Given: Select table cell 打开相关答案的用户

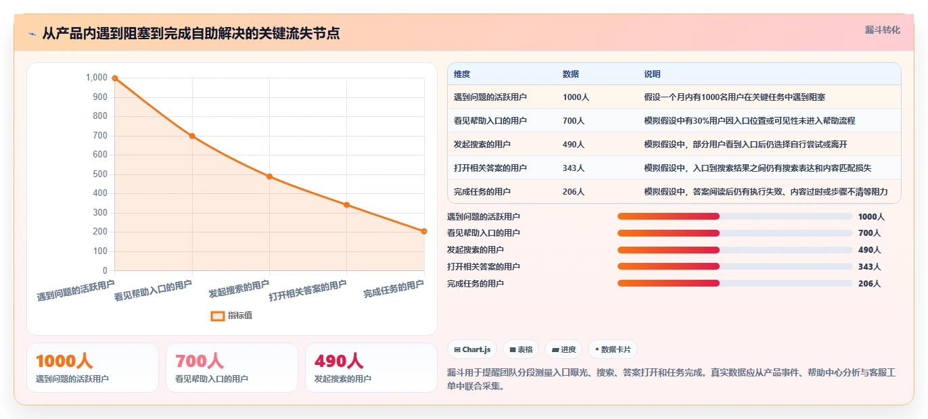Looking at the screenshot, I should click(490, 168).
